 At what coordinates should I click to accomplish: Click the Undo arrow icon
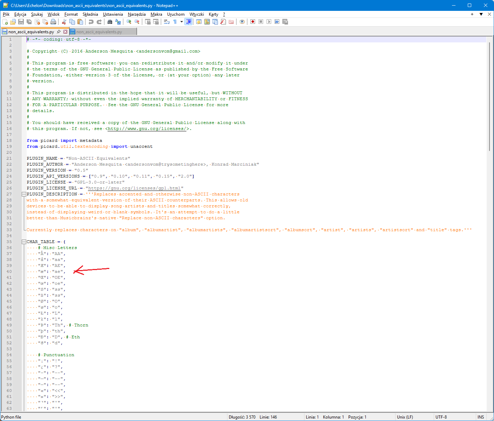(x=91, y=22)
